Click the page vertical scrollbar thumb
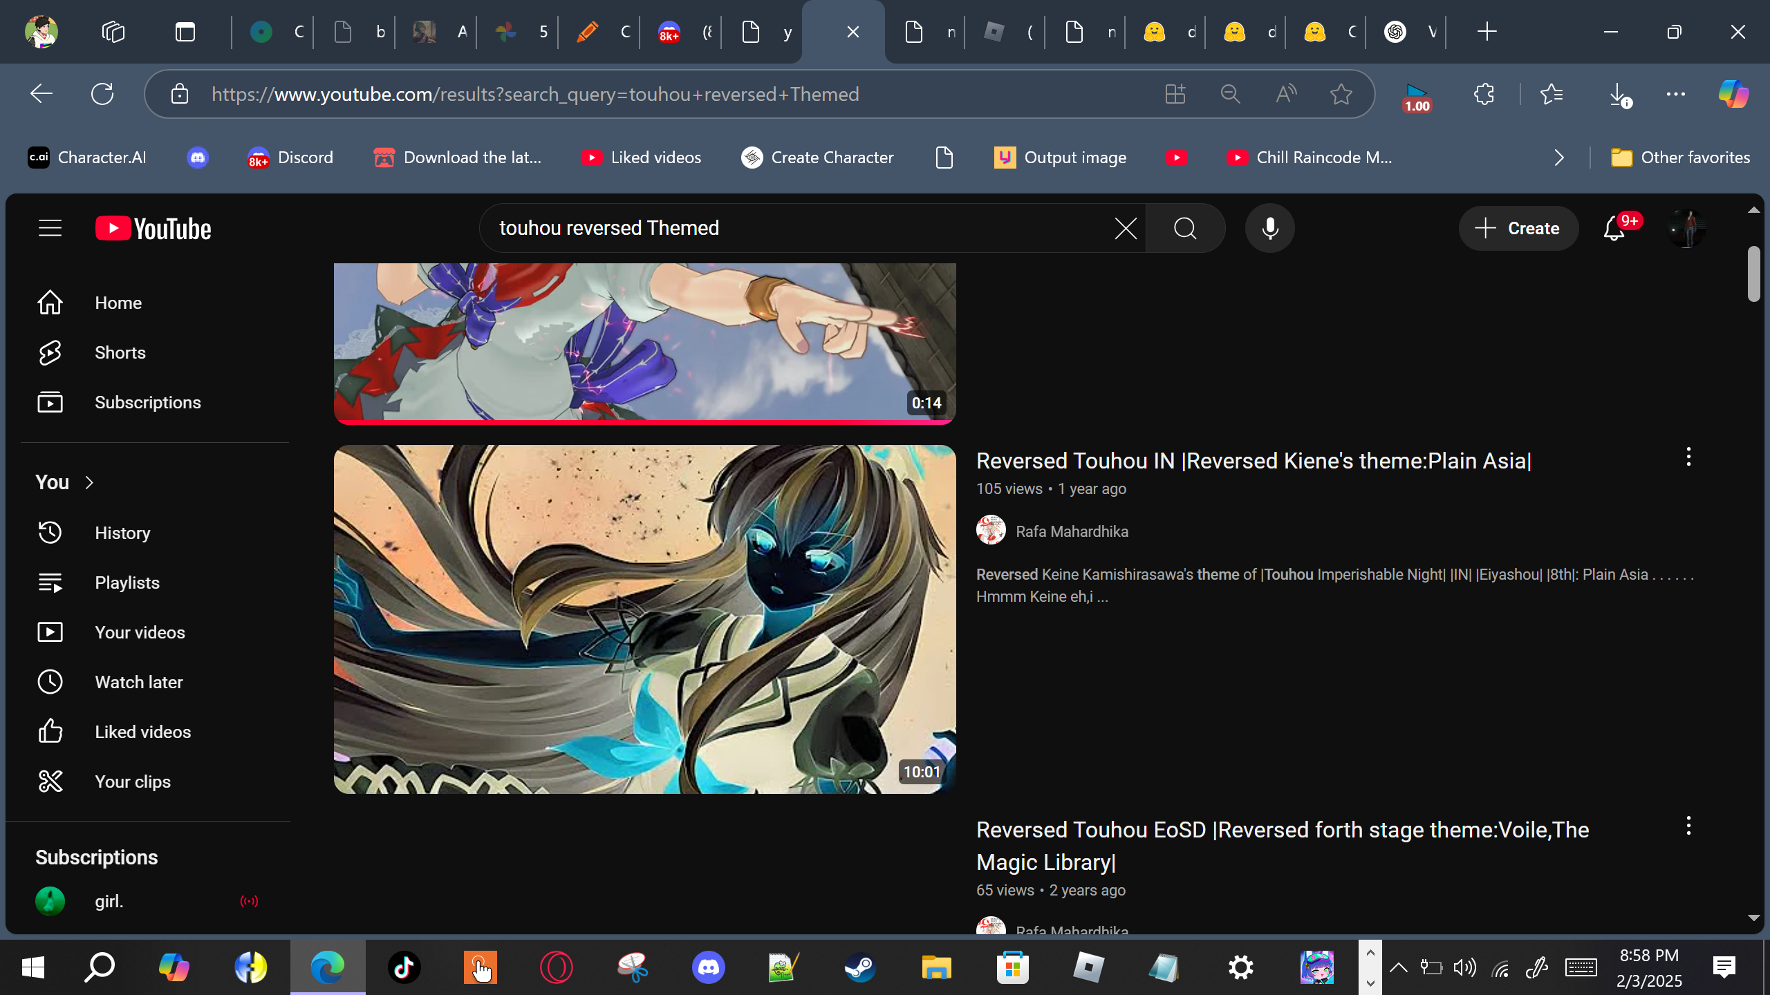 tap(1753, 274)
